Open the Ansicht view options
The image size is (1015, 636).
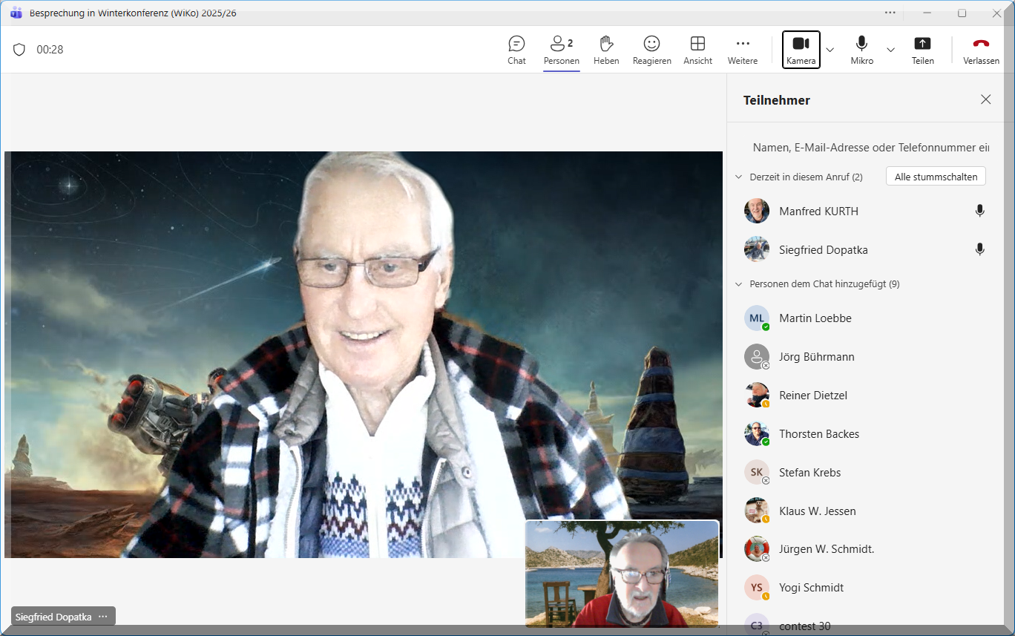tap(697, 50)
